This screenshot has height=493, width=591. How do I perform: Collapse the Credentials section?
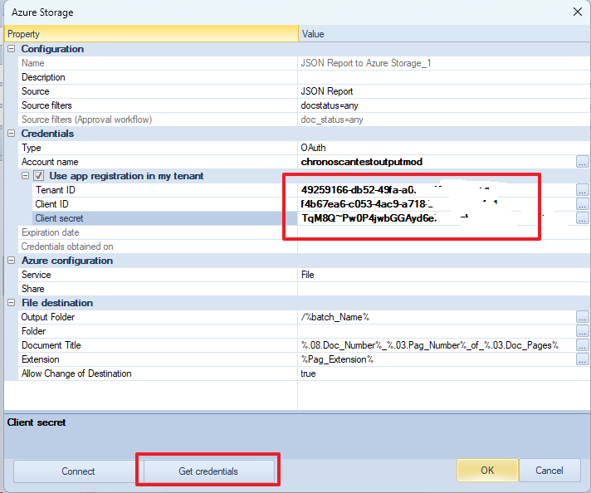(x=12, y=134)
